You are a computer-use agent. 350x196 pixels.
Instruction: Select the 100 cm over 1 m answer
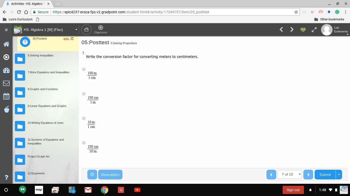tap(84, 94)
